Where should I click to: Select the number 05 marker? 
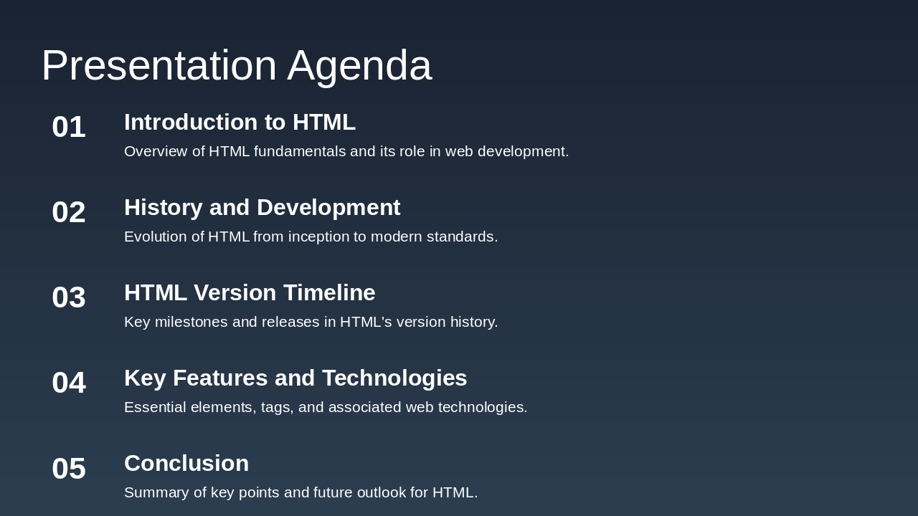click(x=68, y=469)
